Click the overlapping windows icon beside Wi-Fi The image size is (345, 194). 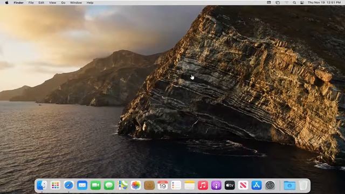(278, 3)
